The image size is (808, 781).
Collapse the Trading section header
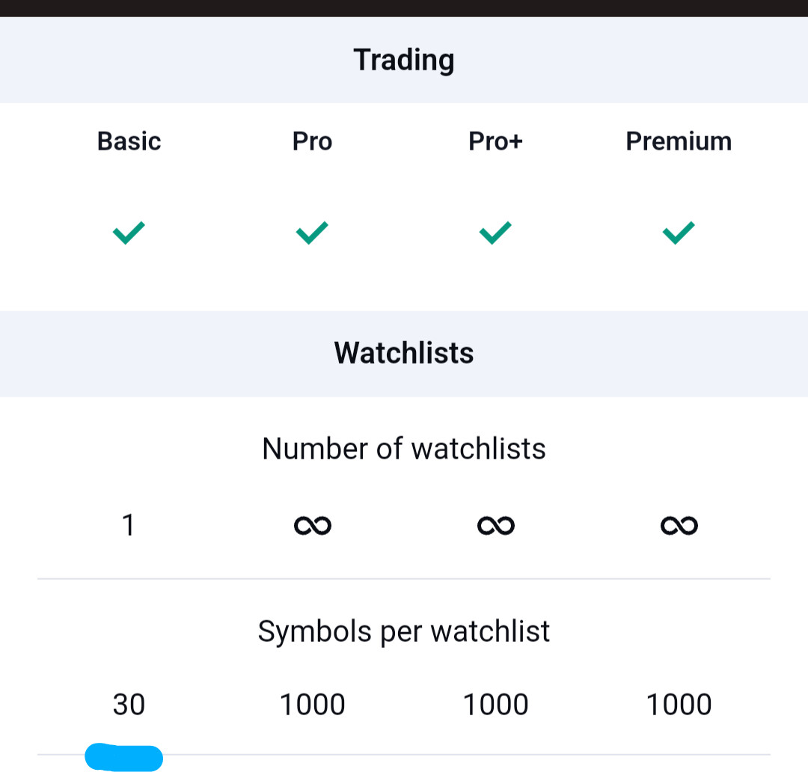click(x=404, y=60)
